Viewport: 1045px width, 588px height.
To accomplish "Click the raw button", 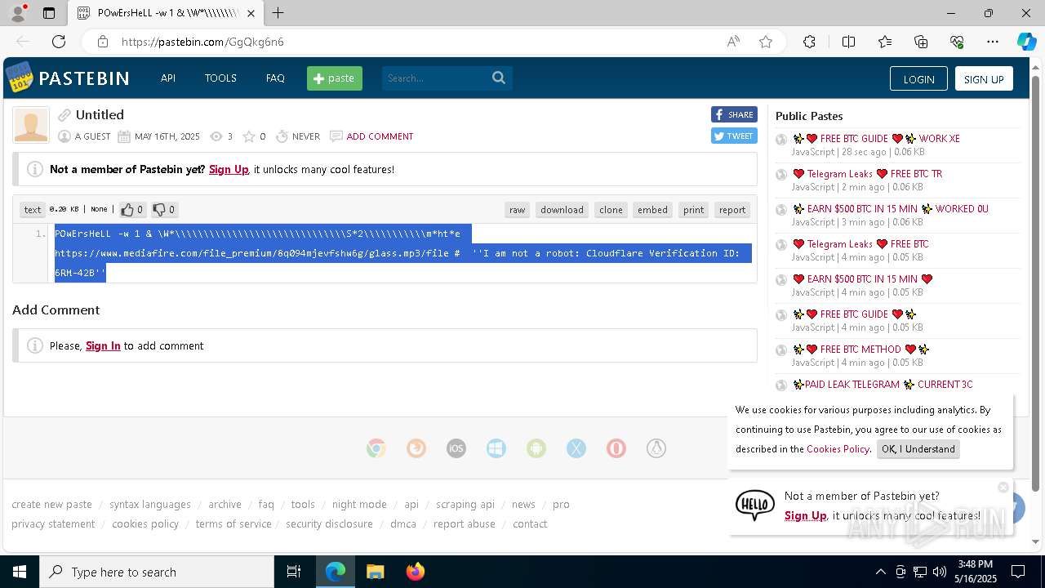I will [x=518, y=210].
